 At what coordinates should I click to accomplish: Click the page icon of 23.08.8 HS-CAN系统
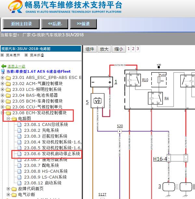pyautogui.click(x=19, y=171)
